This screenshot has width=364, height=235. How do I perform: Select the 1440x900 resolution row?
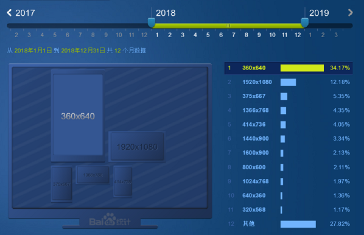[289, 139]
